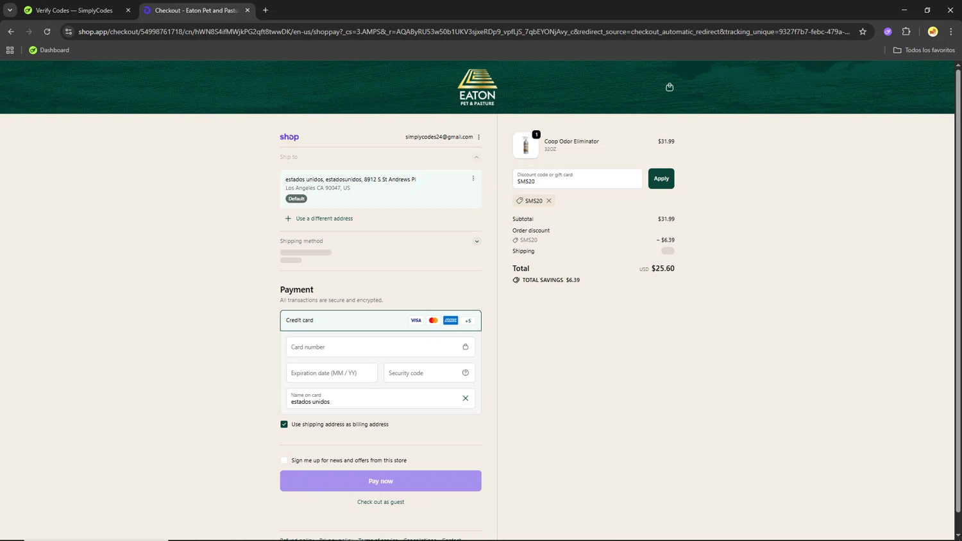The width and height of the screenshot is (962, 541).
Task: Open Chrome three-dot menu
Action: [x=951, y=31]
